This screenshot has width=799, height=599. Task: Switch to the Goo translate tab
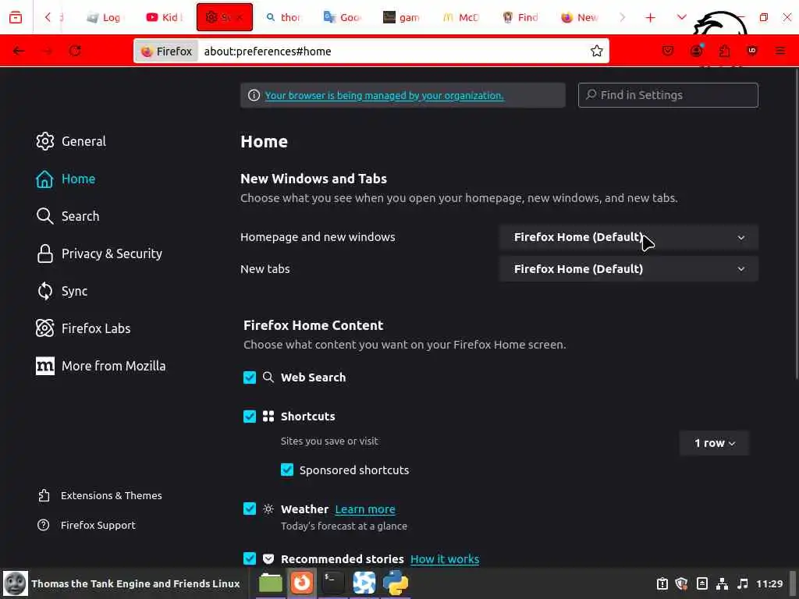343,18
